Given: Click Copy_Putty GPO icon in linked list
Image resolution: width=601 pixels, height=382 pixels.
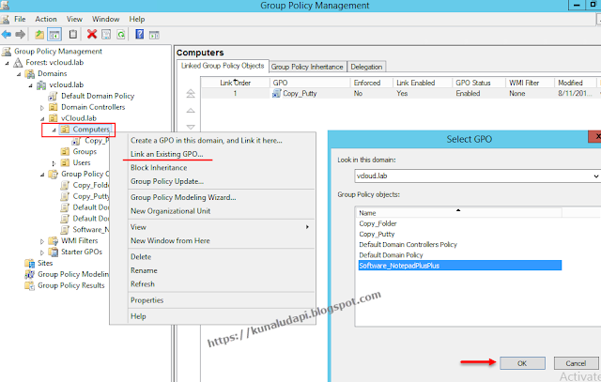Looking at the screenshot, I should pyautogui.click(x=276, y=93).
